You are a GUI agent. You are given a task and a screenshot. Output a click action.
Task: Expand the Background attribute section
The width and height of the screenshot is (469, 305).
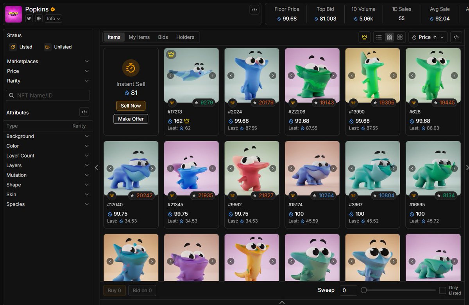48,136
